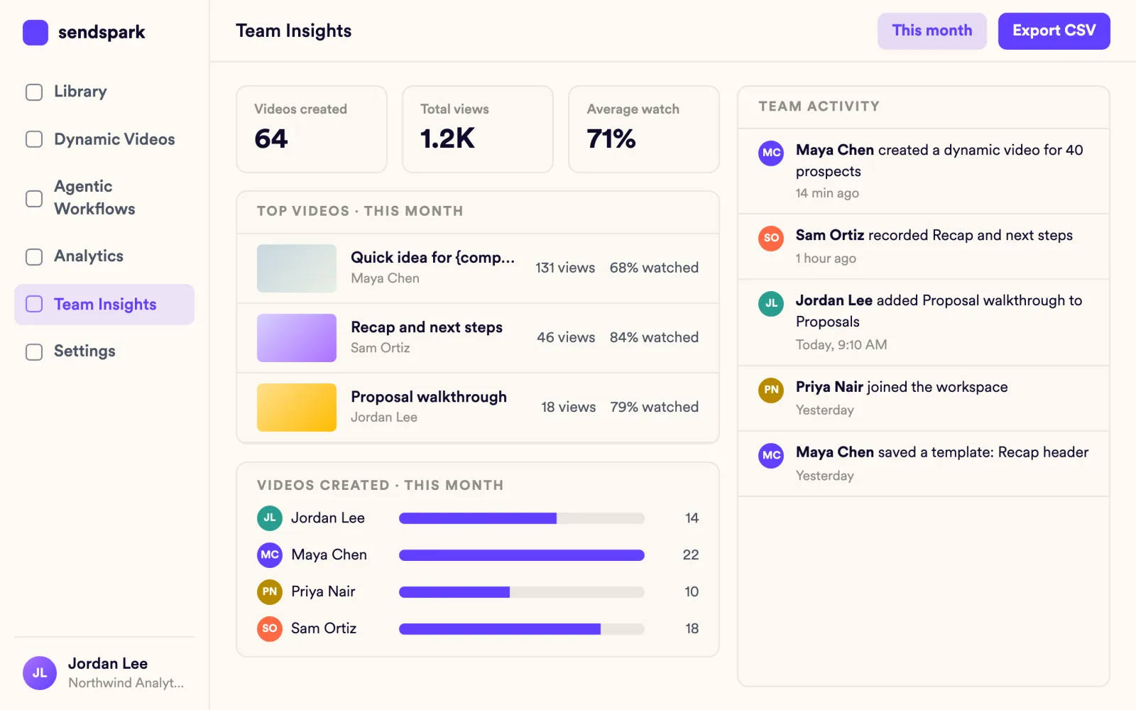Click Priya Nair's PN avatar in Team Activity
Viewport: 1136px width, 710px height.
[771, 390]
